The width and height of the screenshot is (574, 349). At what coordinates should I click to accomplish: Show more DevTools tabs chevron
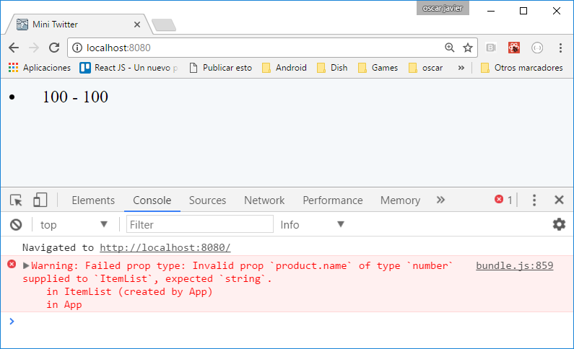point(440,200)
